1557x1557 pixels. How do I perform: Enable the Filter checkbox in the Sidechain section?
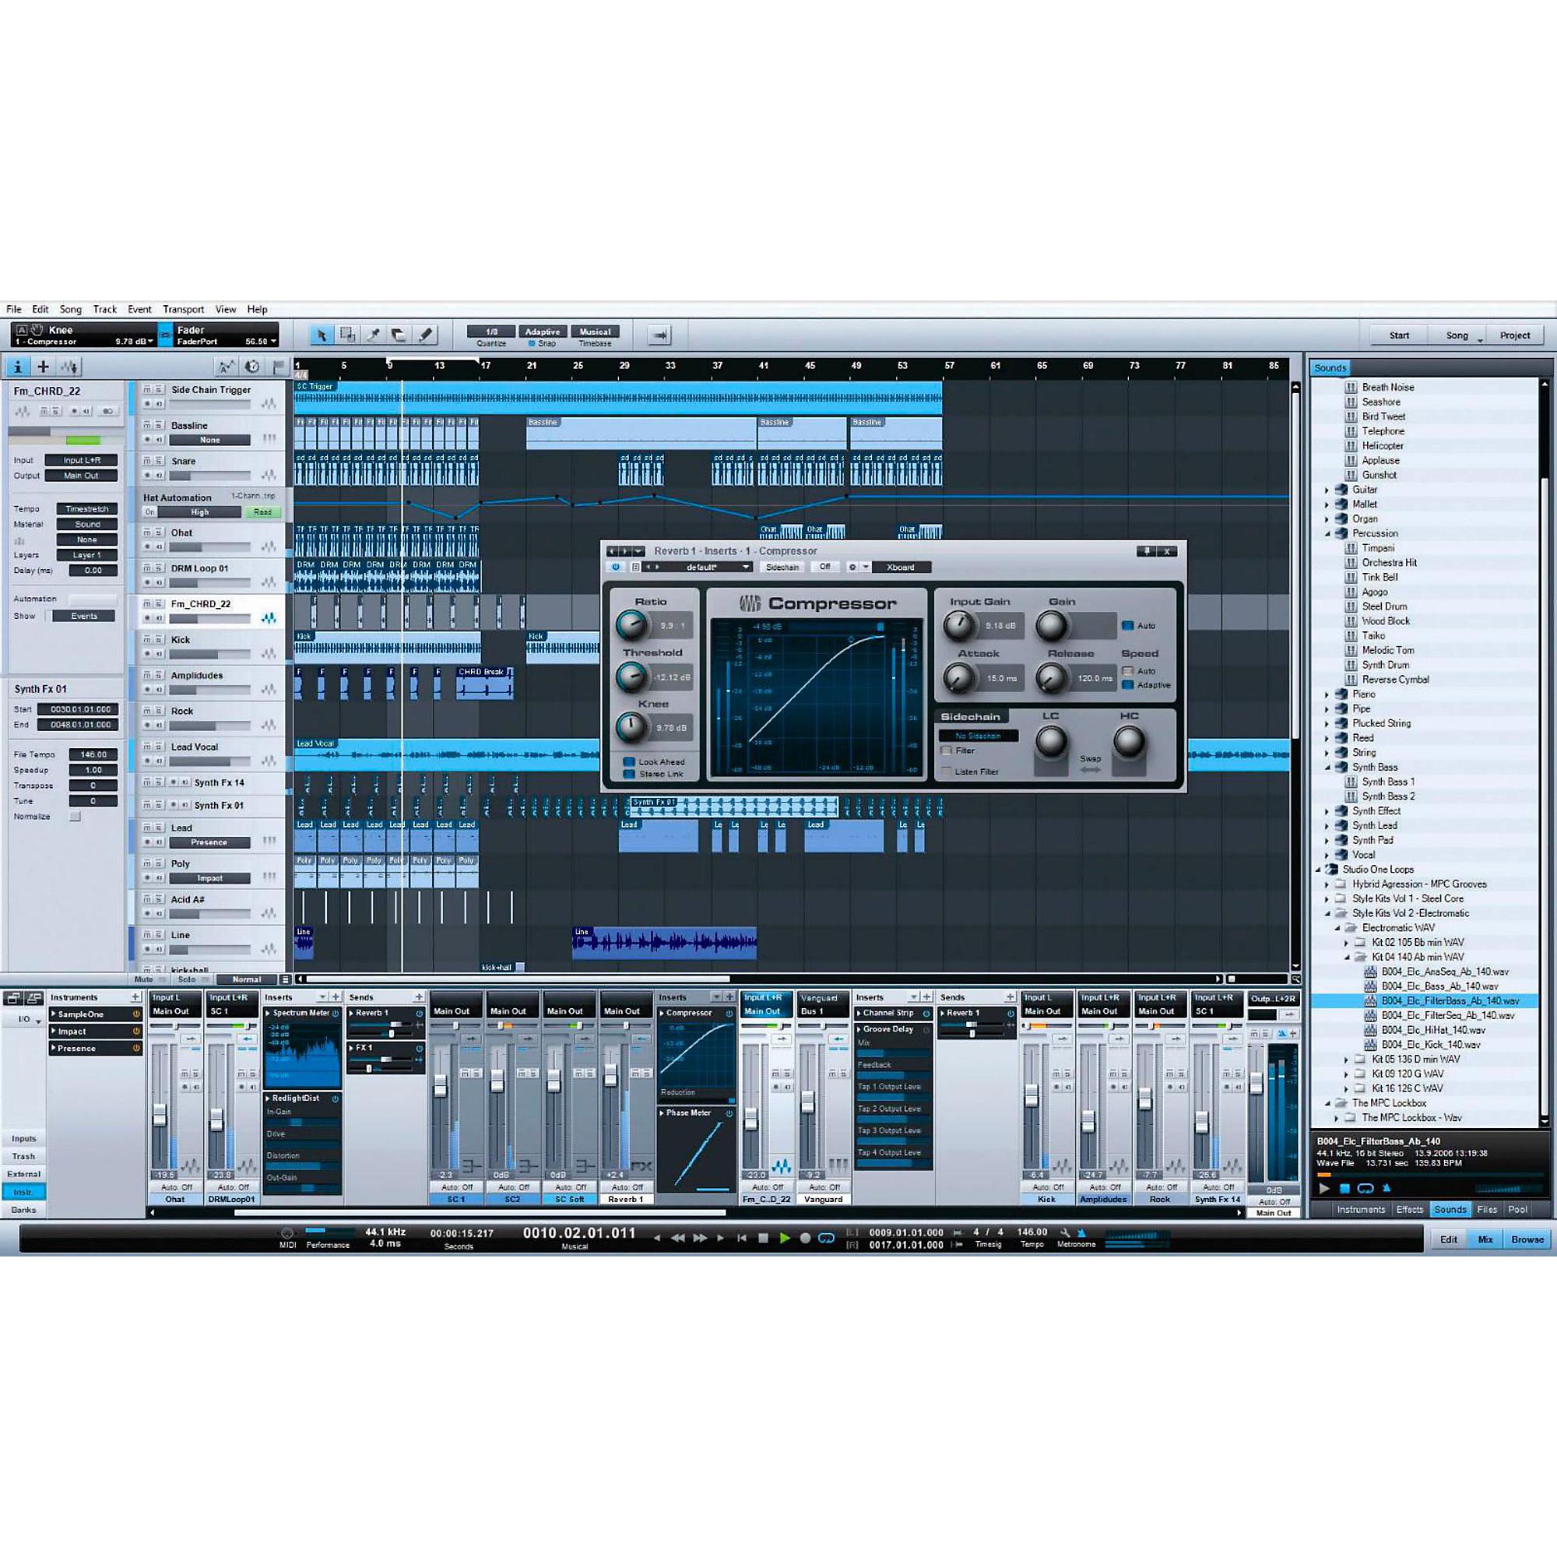click(947, 750)
